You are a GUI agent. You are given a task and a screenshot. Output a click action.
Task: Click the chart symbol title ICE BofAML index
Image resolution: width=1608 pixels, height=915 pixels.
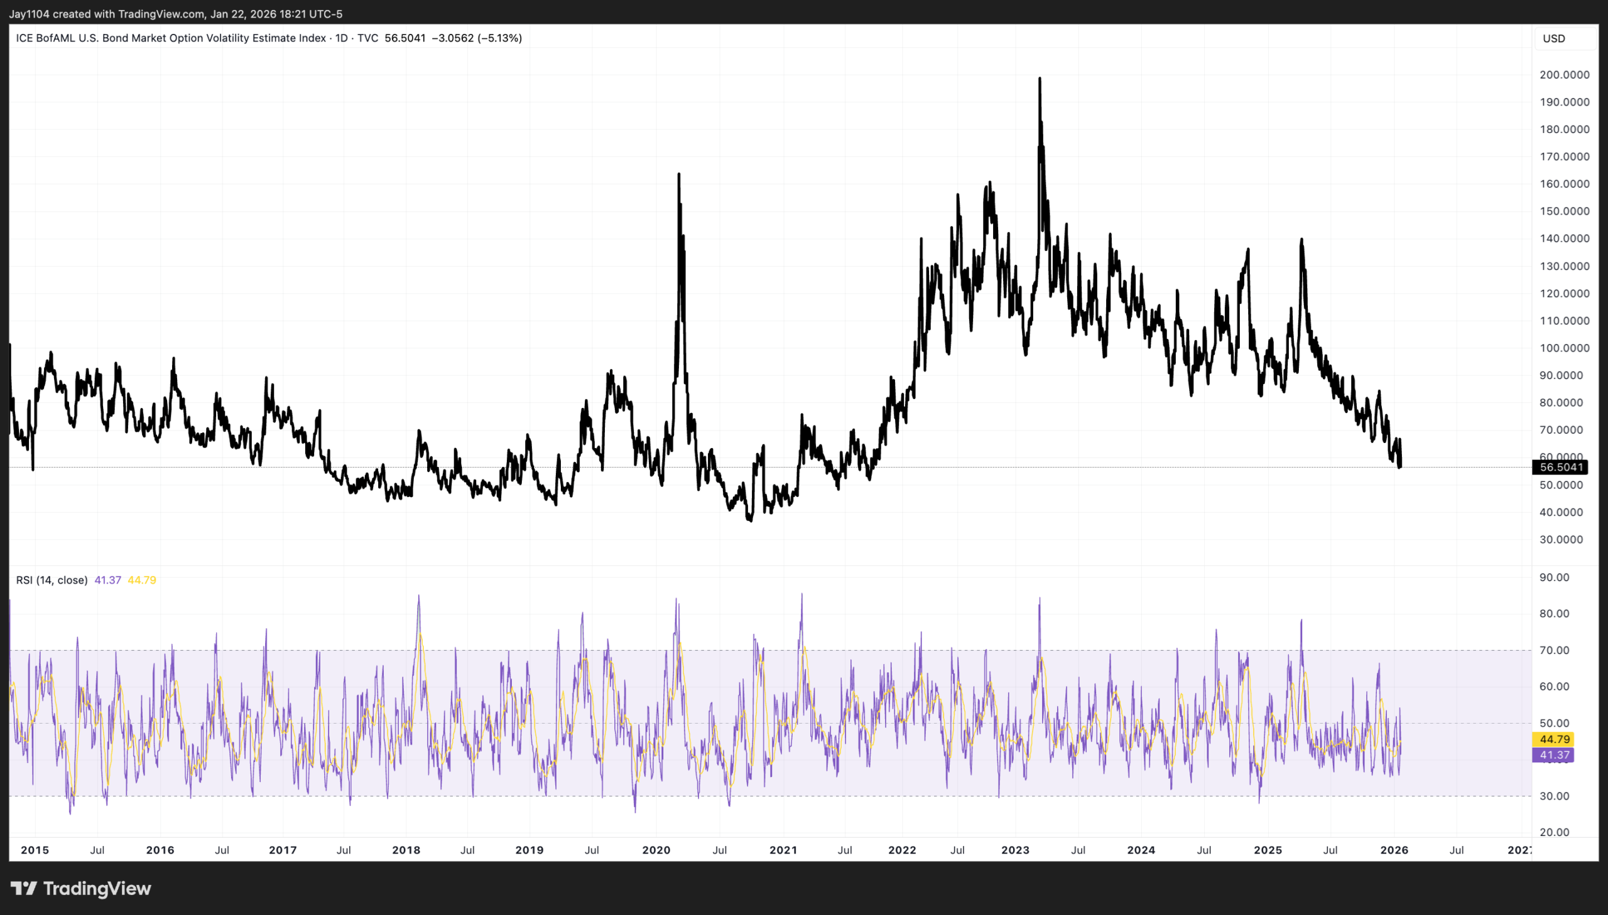pyautogui.click(x=170, y=38)
